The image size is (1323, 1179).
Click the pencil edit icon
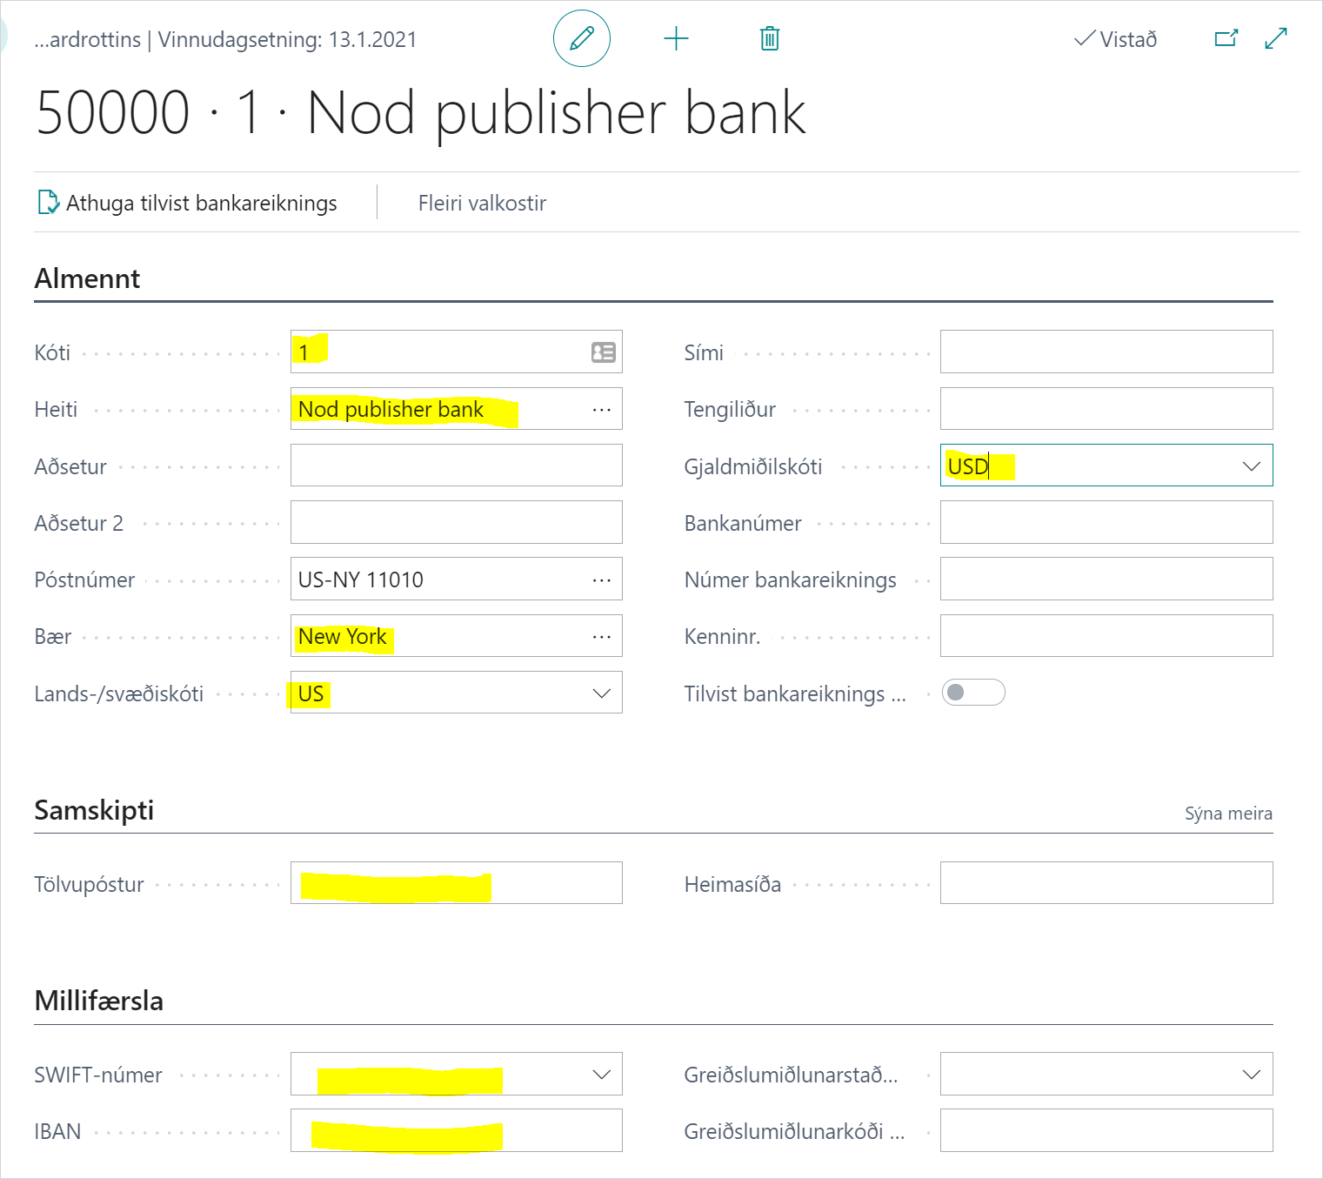581,39
